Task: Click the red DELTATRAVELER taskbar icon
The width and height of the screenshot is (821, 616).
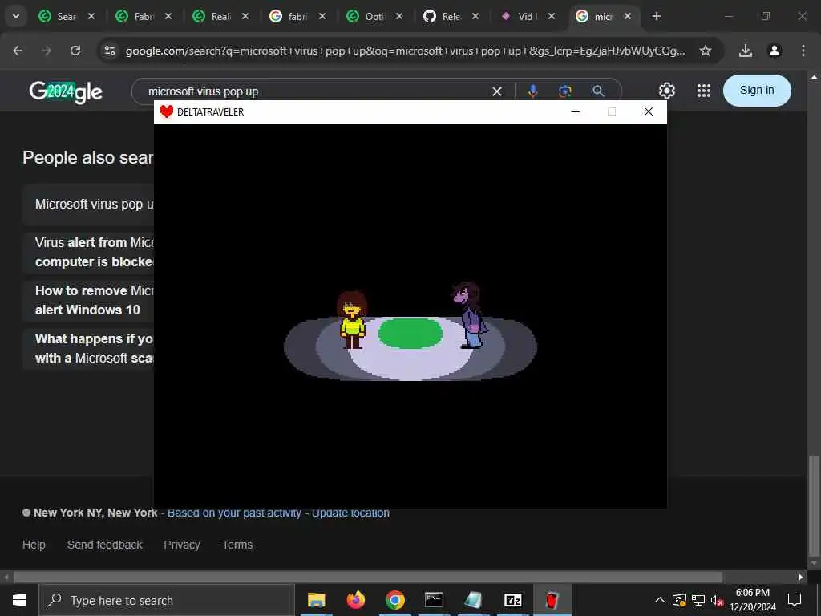Action: coord(552,600)
